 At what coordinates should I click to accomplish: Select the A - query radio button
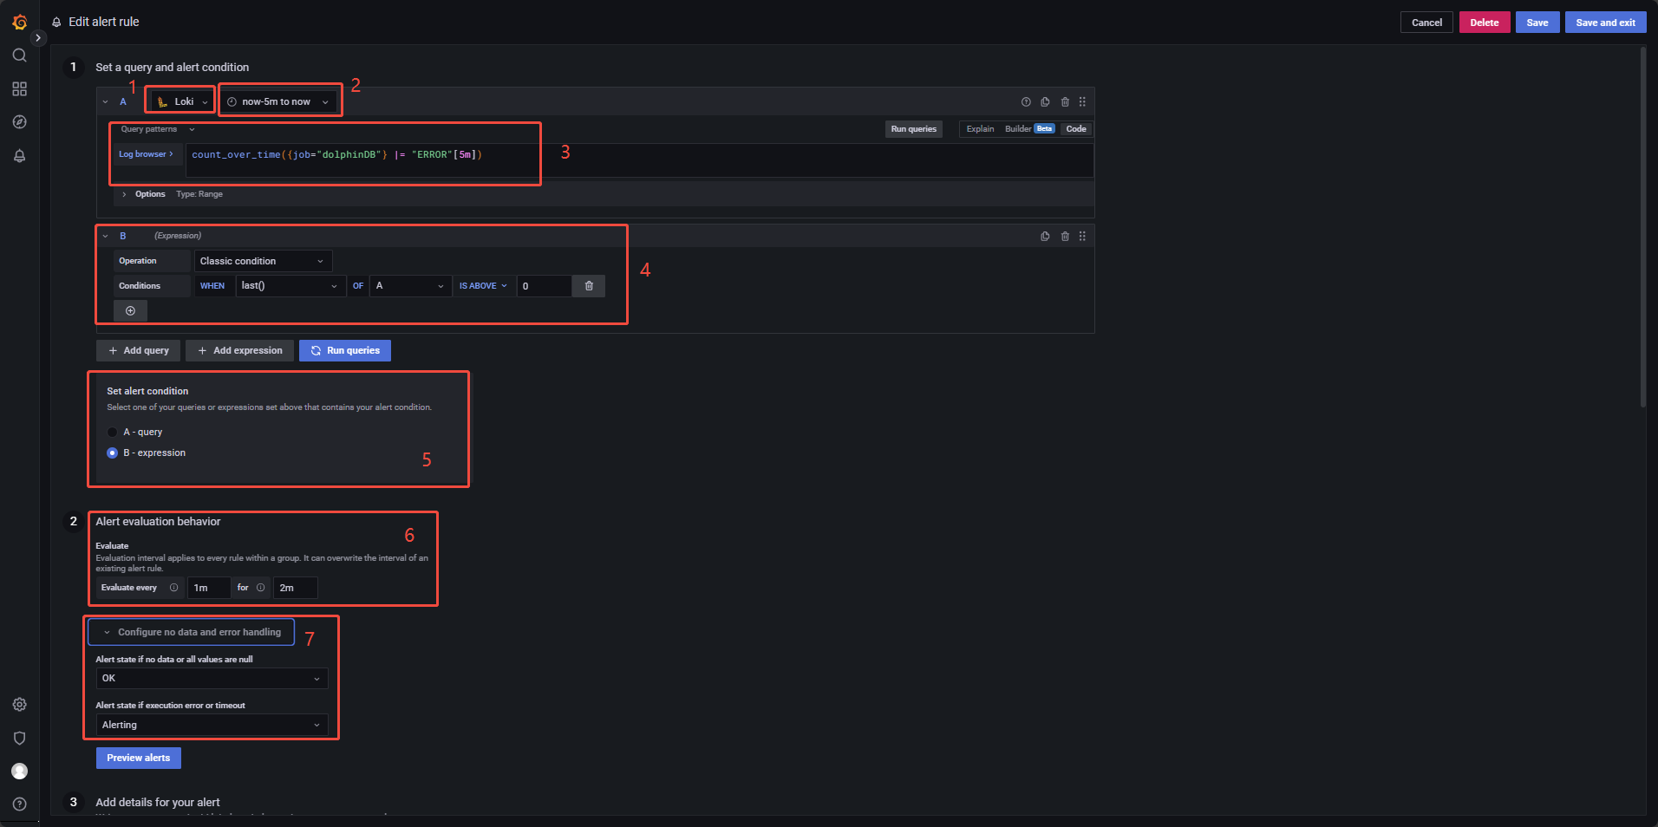(x=113, y=432)
